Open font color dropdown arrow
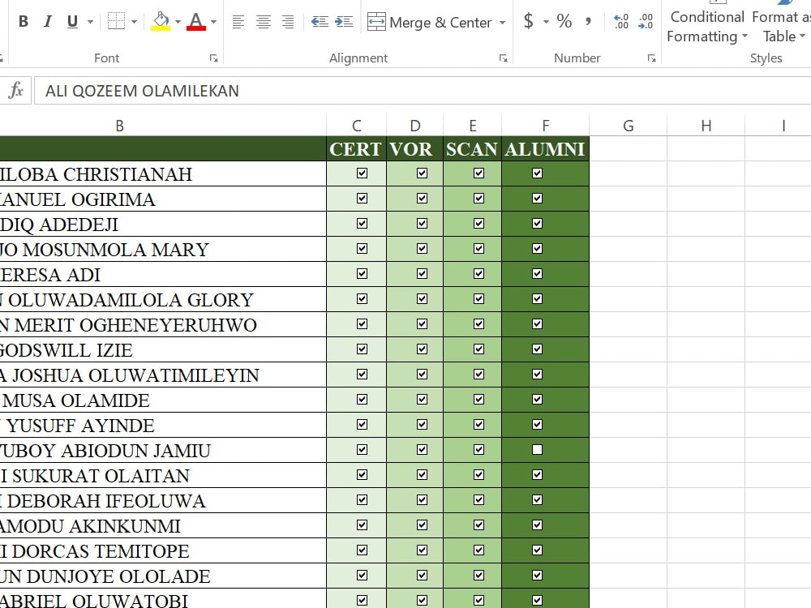This screenshot has width=811, height=608. point(213,22)
